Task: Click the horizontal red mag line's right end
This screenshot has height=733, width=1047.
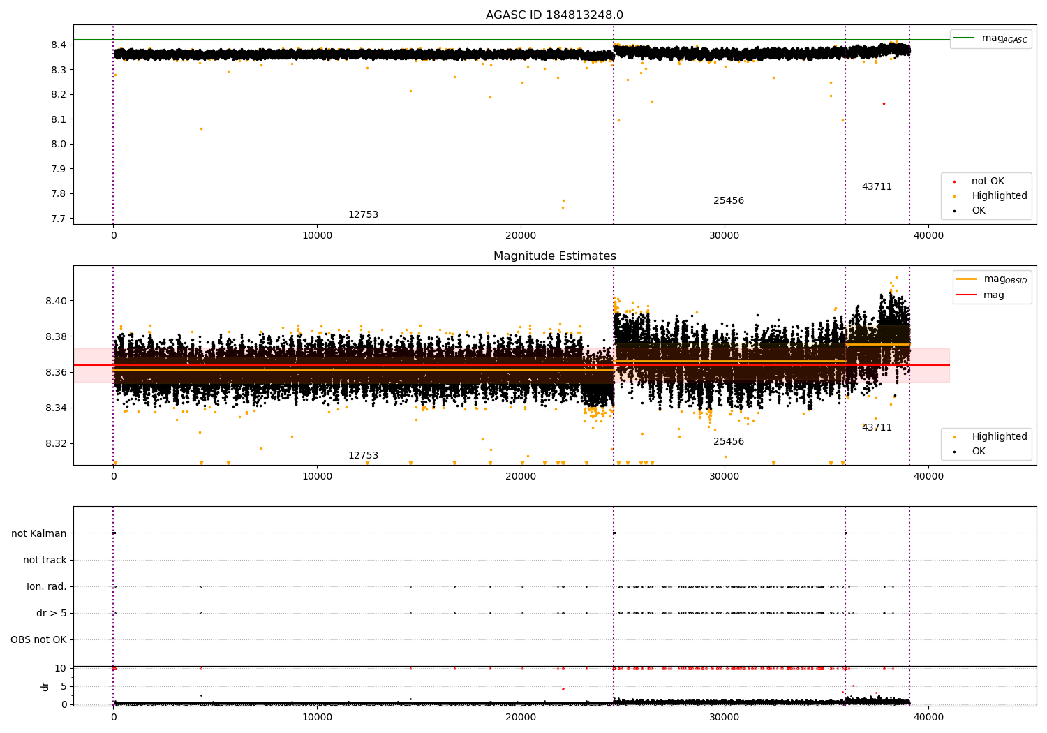Action: point(948,365)
